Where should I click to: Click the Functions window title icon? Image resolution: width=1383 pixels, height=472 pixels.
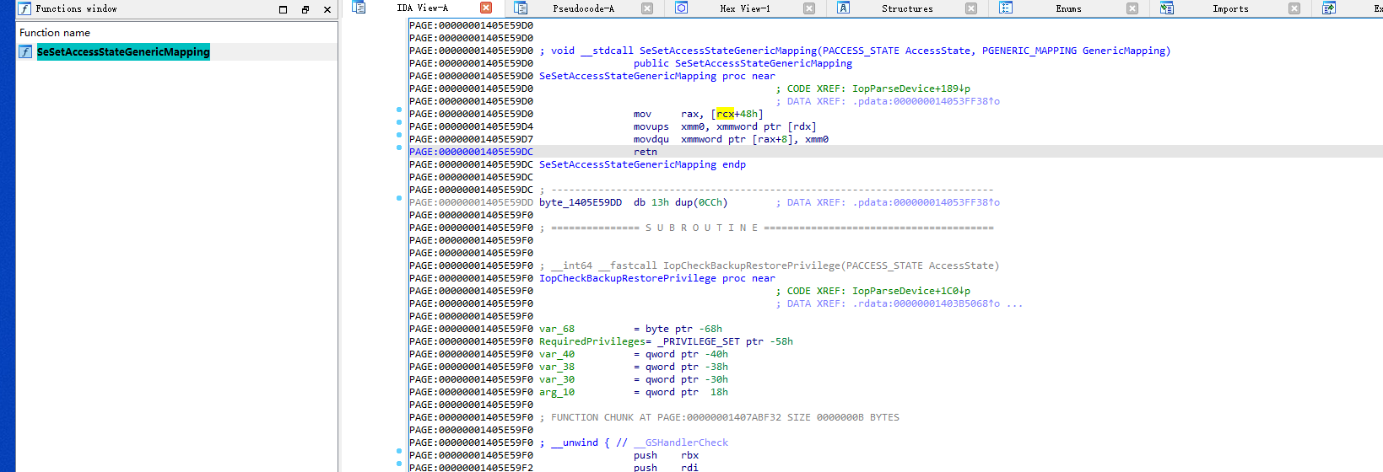[24, 8]
